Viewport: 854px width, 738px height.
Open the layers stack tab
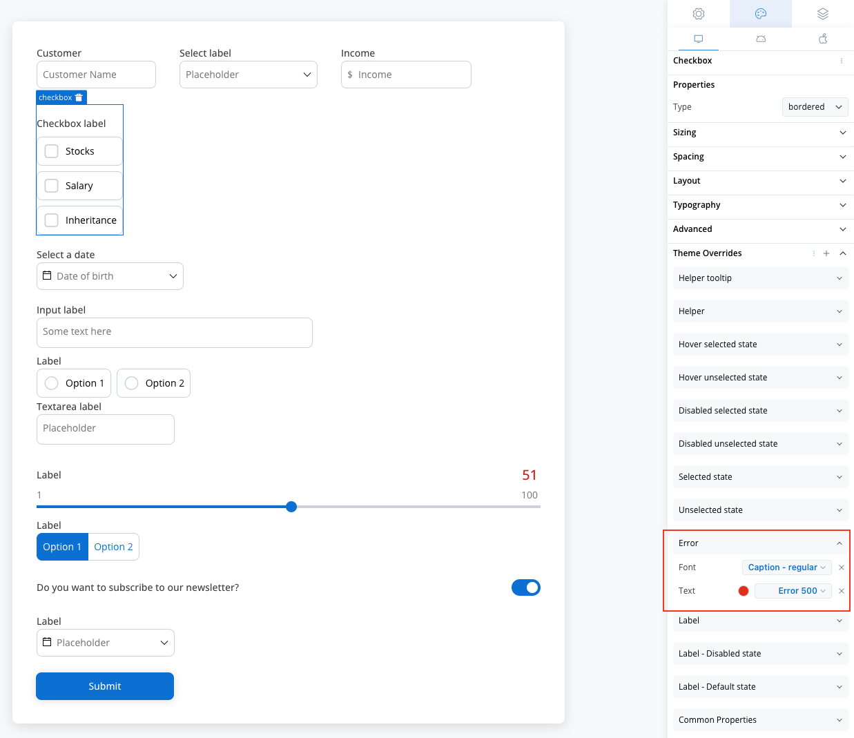pyautogui.click(x=822, y=14)
